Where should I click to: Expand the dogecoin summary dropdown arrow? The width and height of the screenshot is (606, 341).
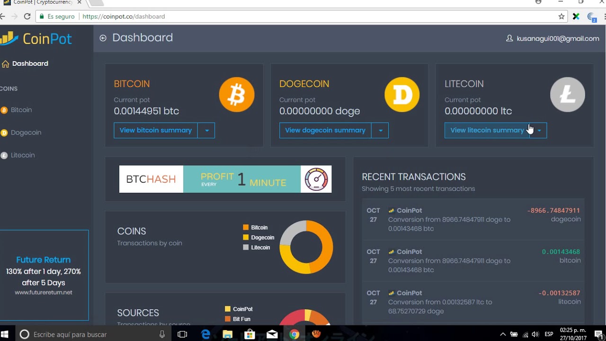(380, 130)
